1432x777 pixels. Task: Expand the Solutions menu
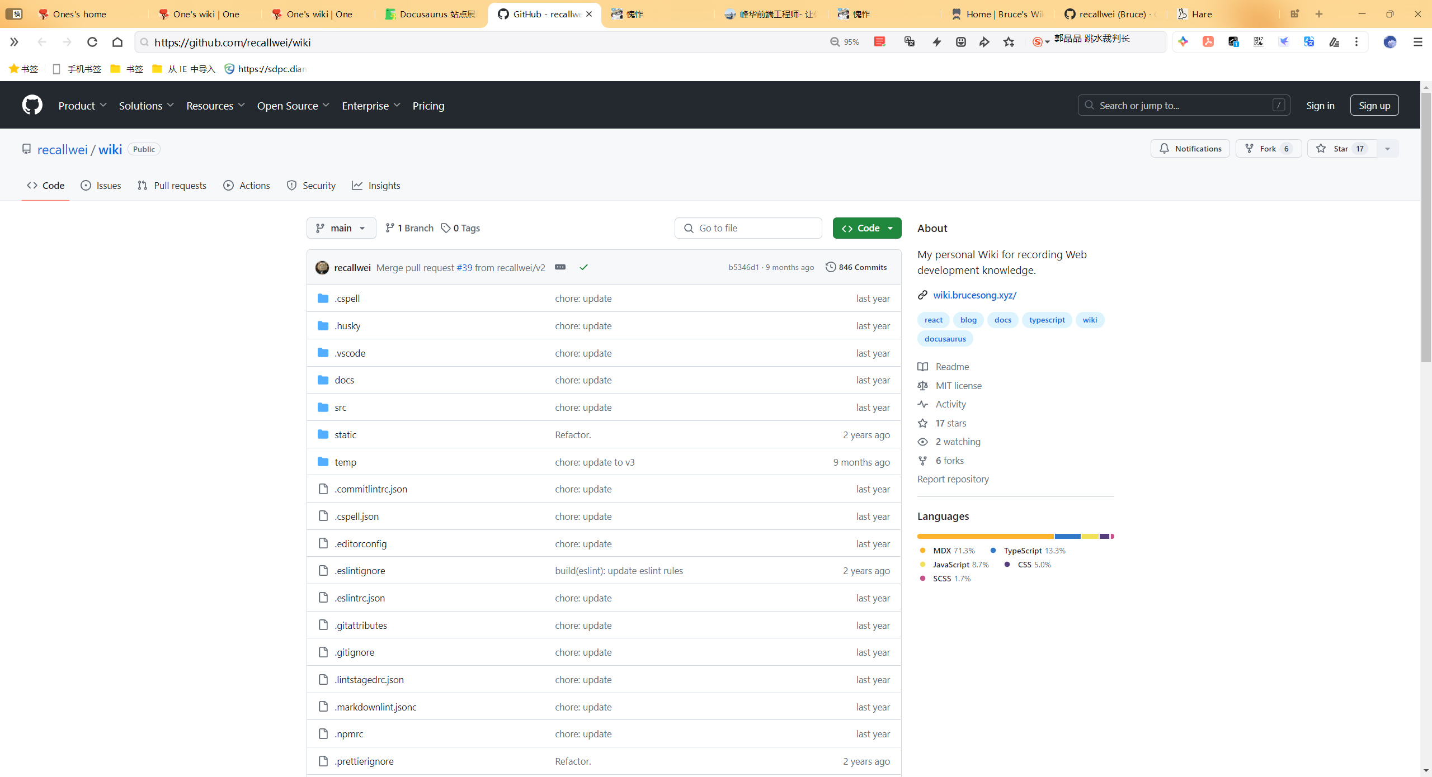click(146, 106)
